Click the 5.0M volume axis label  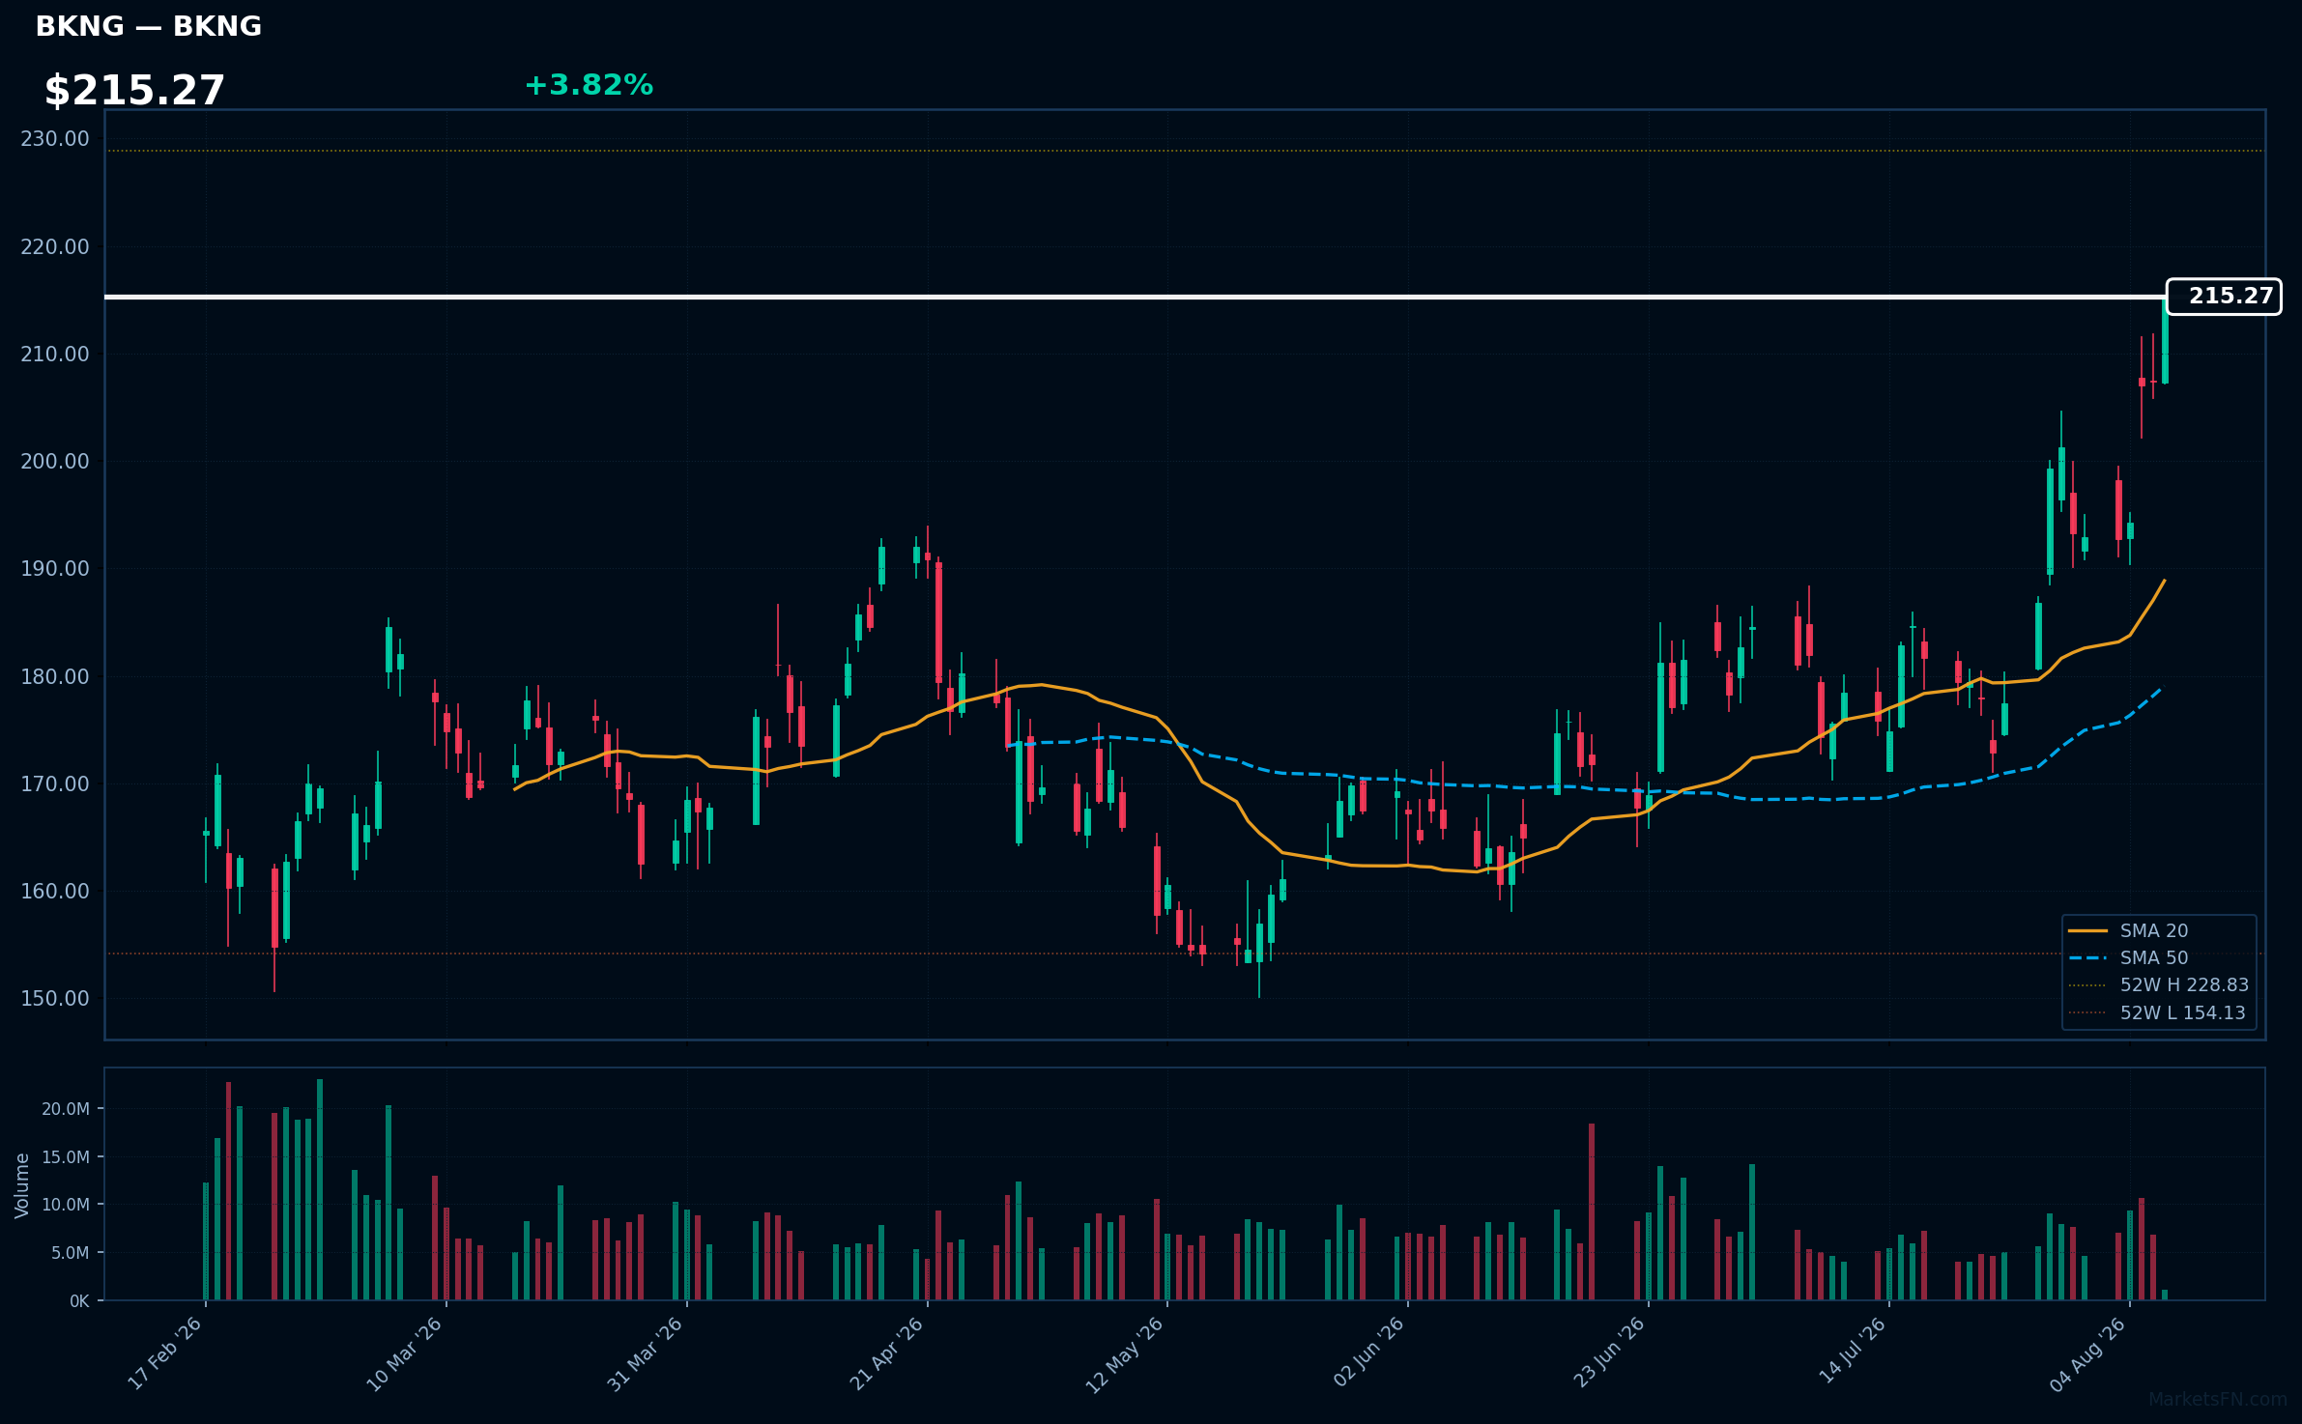click(x=71, y=1253)
